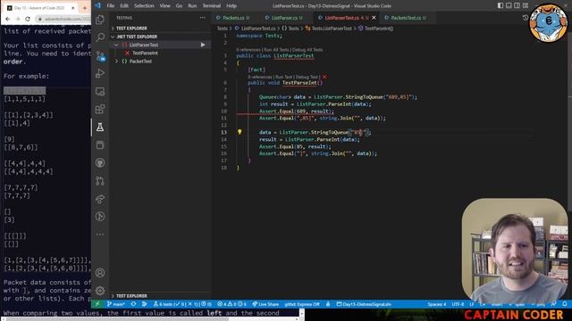
Task: Open the Live Share arrow icon in activity bar
Action: pos(100,199)
